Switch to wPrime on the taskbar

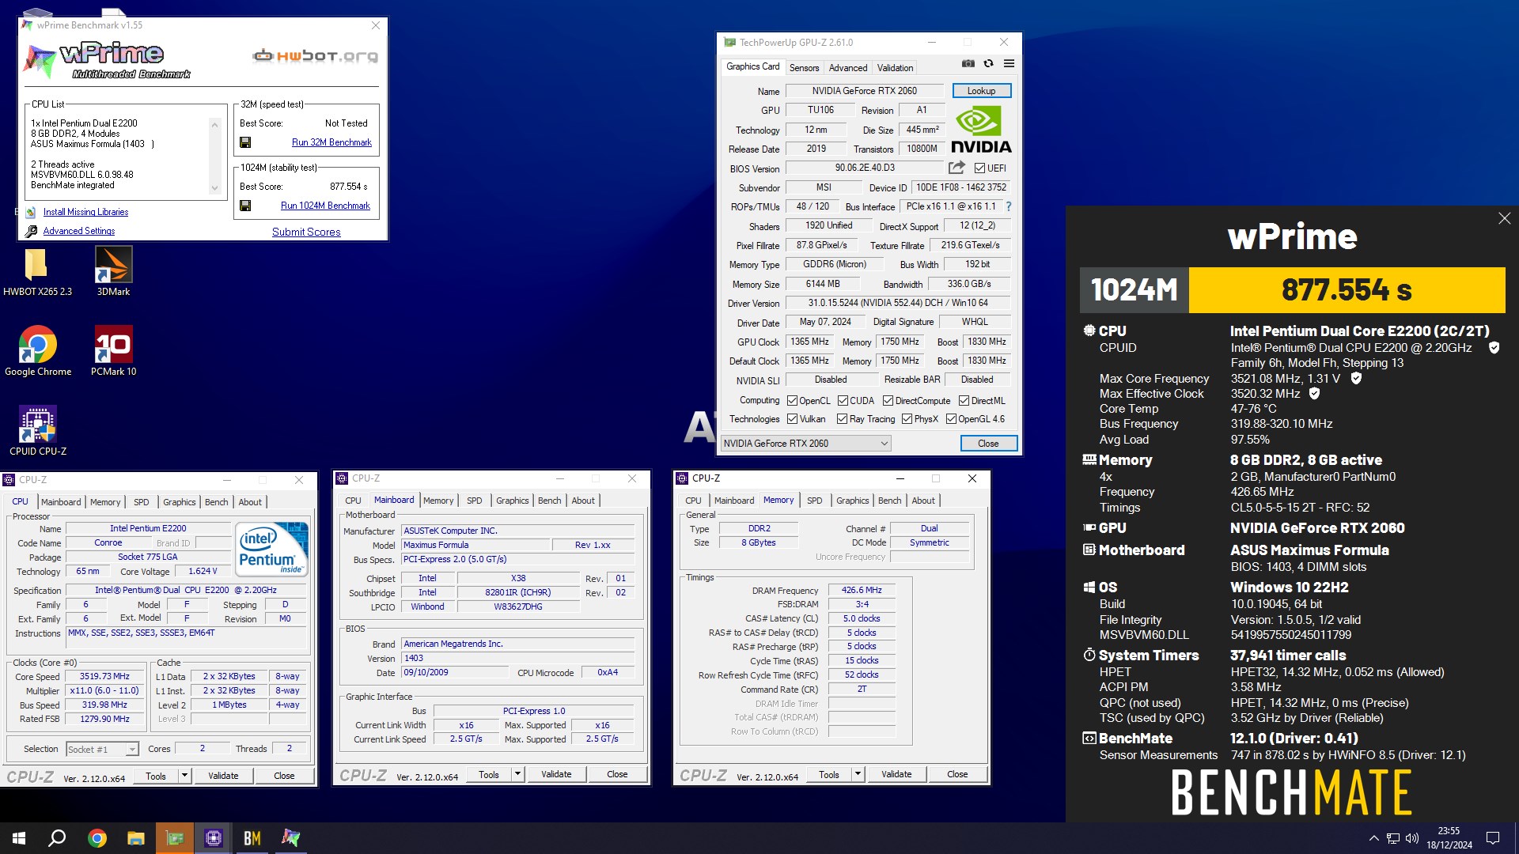290,838
